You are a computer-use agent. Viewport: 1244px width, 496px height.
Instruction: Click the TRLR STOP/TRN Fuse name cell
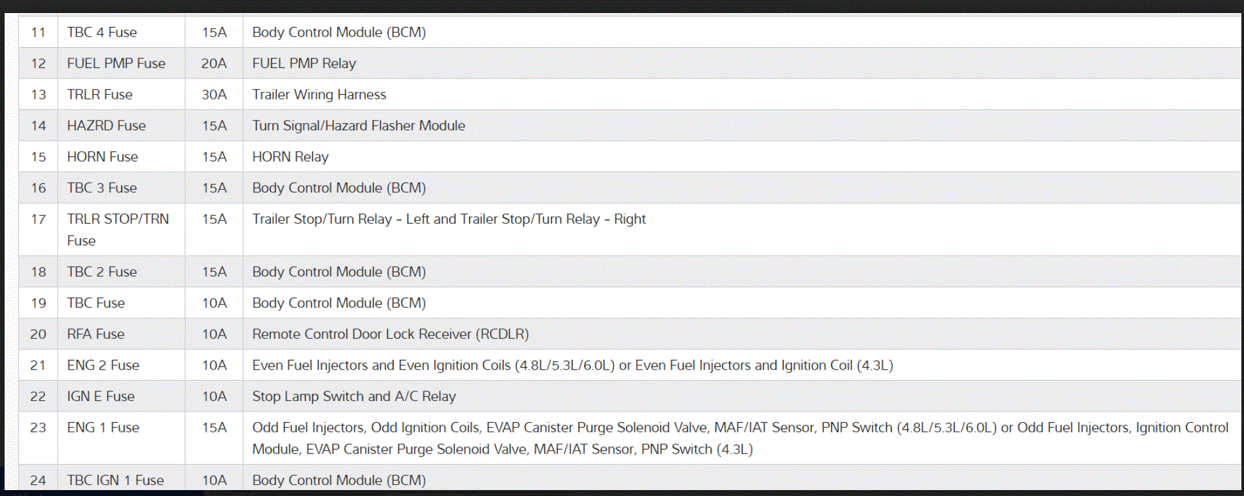tap(118, 229)
